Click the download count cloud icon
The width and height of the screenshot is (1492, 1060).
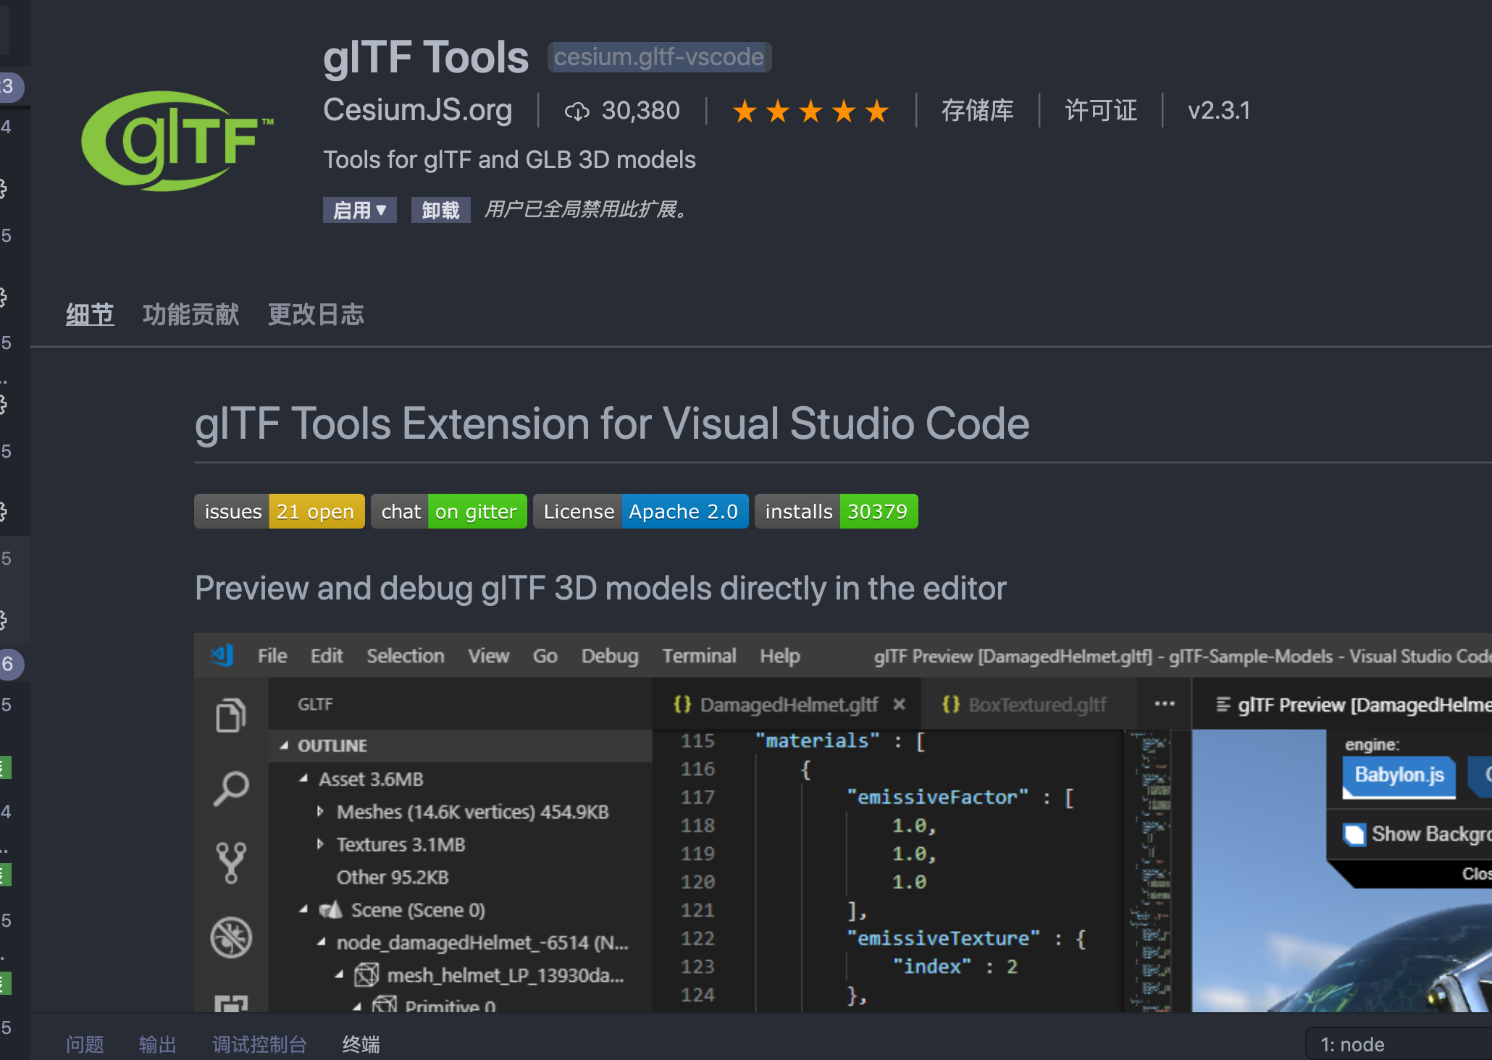pyautogui.click(x=577, y=111)
